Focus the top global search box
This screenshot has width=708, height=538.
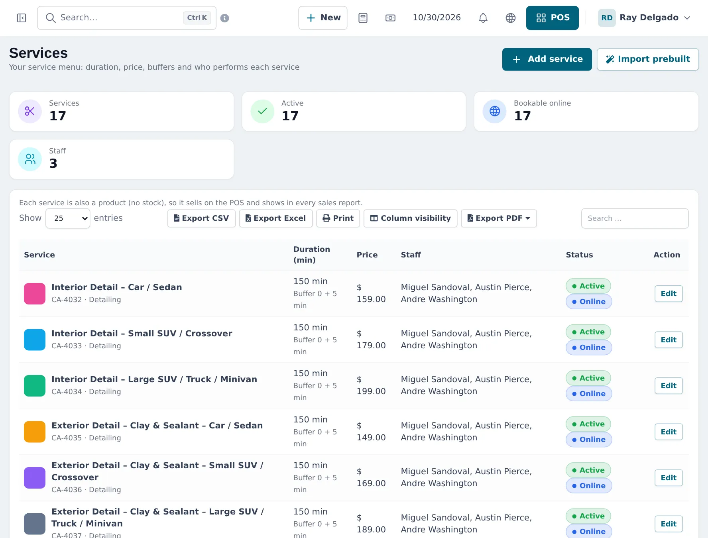tap(127, 18)
